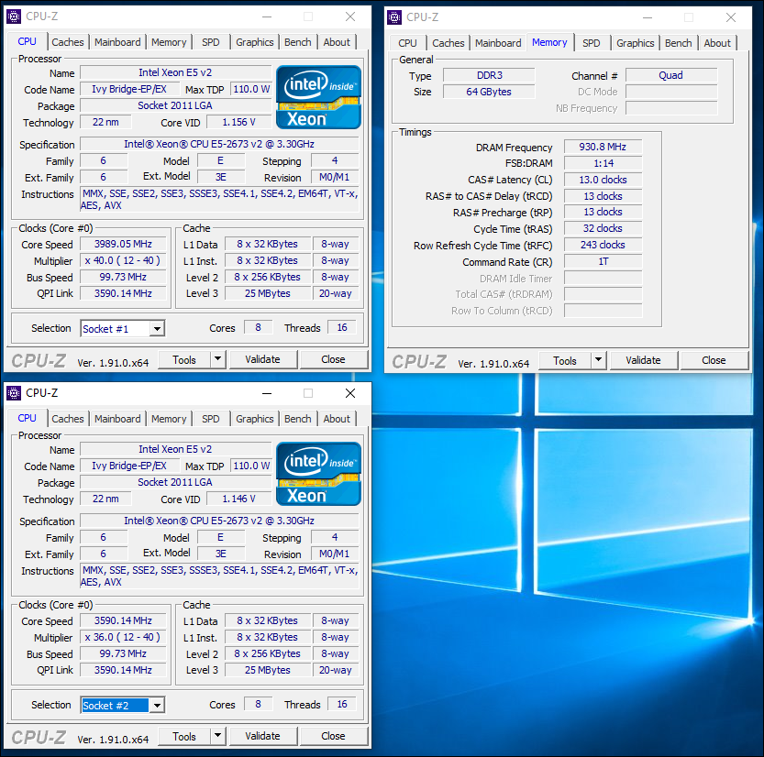Close the Memory window using the title bar X
Viewport: 764px width, 757px height.
[x=731, y=16]
